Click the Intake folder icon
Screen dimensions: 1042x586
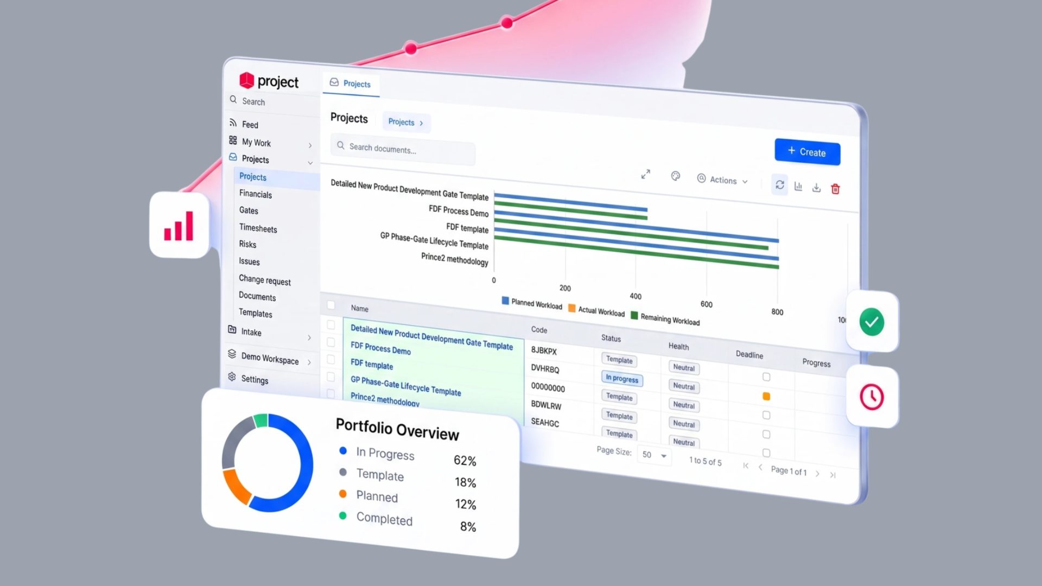pos(232,329)
